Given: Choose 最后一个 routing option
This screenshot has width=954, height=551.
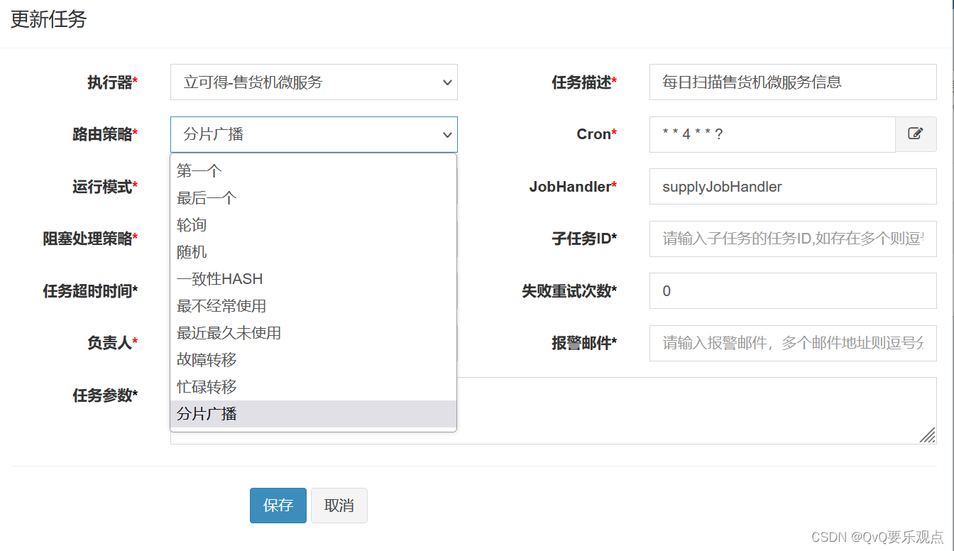Looking at the screenshot, I should pyautogui.click(x=313, y=198).
